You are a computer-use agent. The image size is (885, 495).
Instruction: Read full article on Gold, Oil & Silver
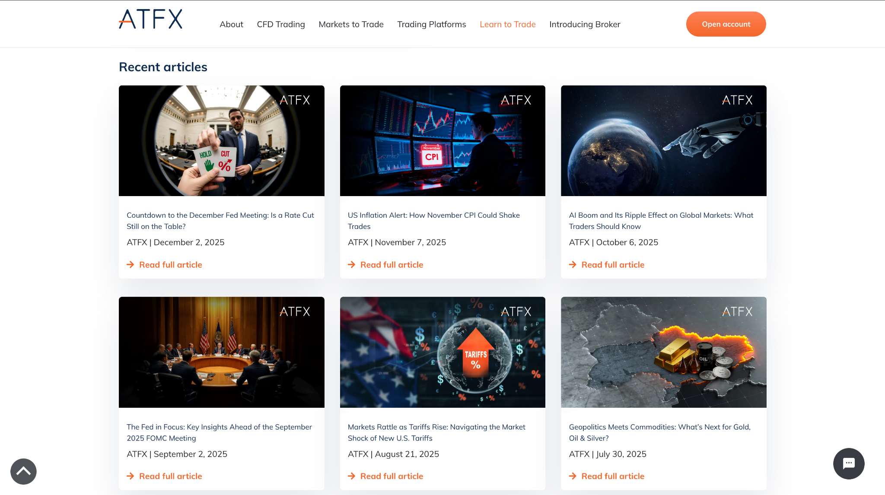pos(613,476)
